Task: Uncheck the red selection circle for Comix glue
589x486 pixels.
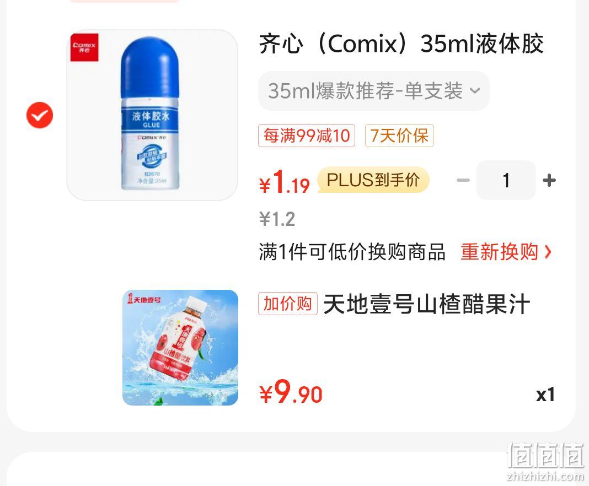Action: point(40,115)
